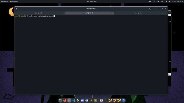Image resolution: width=184 pixels, height=103 pixels.
Task: Select the active user1@node2 tab
Action: click(89, 13)
